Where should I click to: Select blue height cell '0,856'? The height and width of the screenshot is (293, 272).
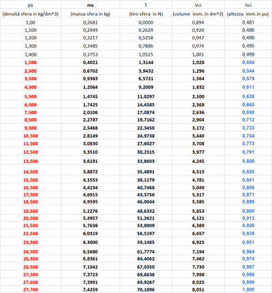coord(248,188)
